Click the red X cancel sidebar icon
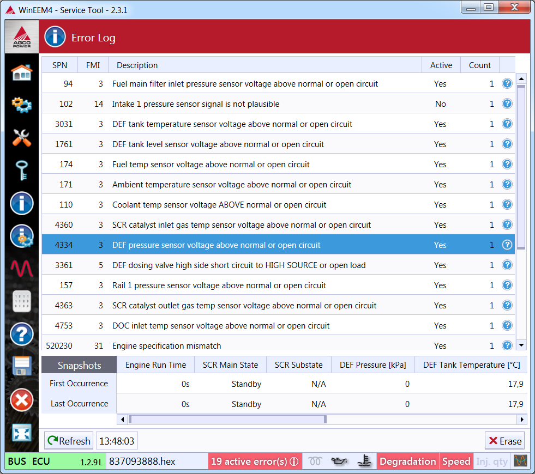535x474 pixels. [x=22, y=400]
